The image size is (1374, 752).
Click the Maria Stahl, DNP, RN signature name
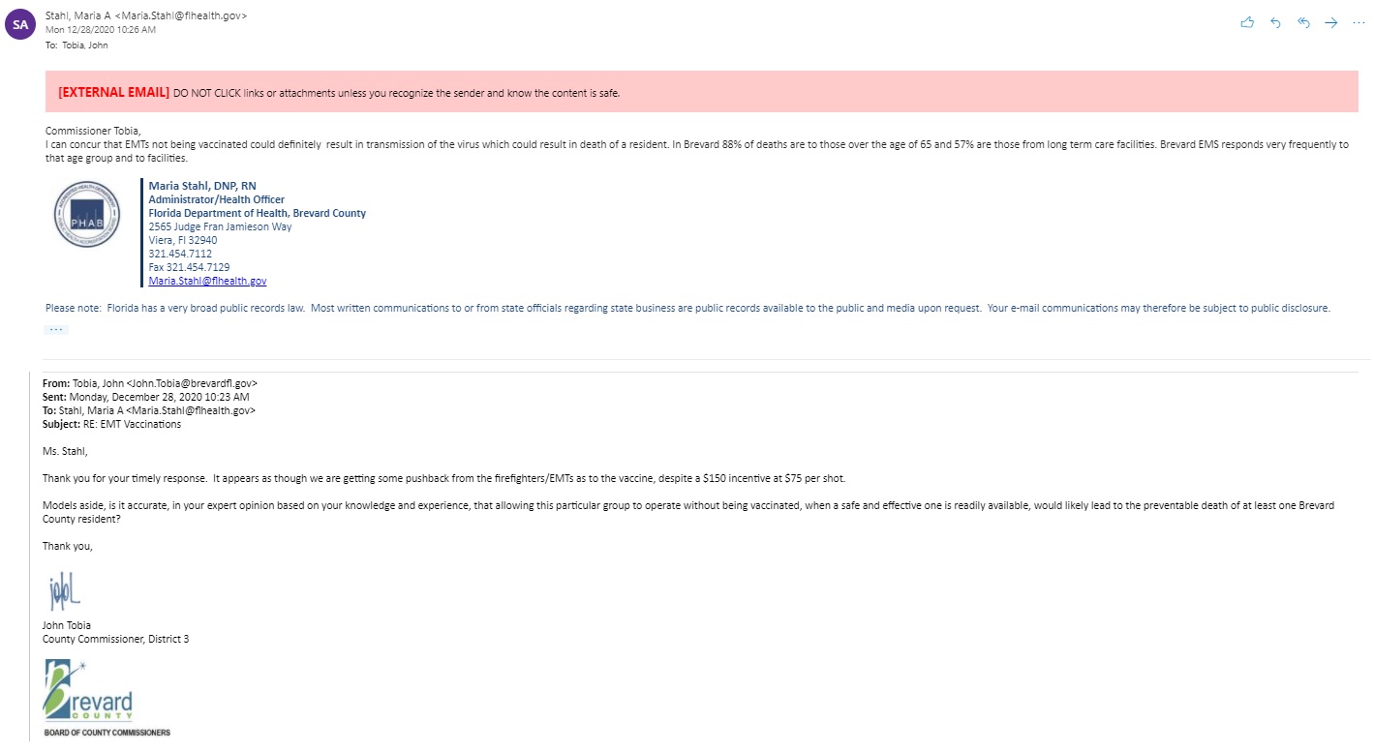click(201, 186)
